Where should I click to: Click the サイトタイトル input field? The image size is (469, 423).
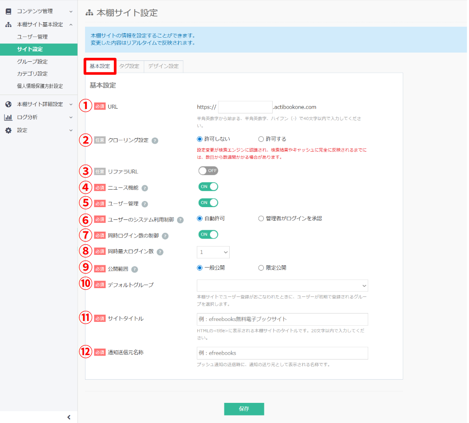coord(282,319)
